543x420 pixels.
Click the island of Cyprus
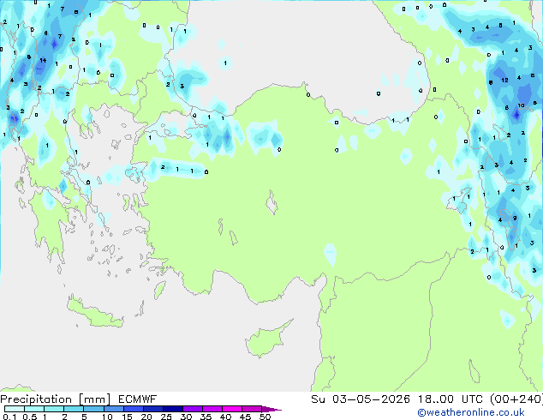tap(266, 339)
